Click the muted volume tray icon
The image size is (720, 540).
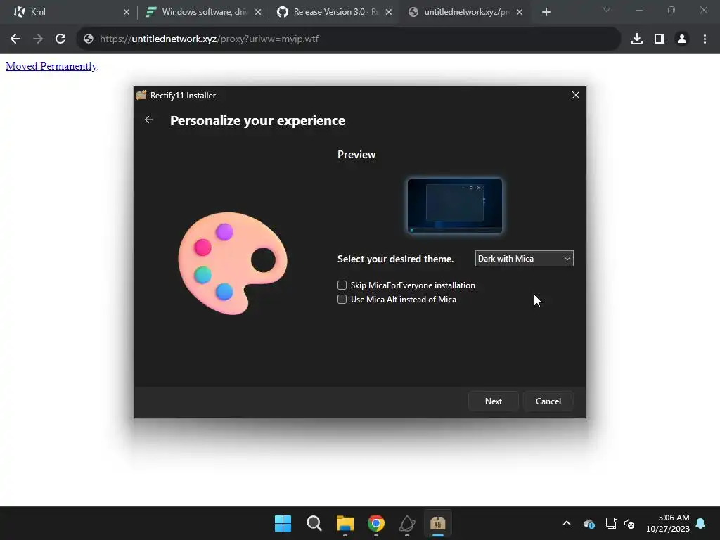click(x=629, y=523)
